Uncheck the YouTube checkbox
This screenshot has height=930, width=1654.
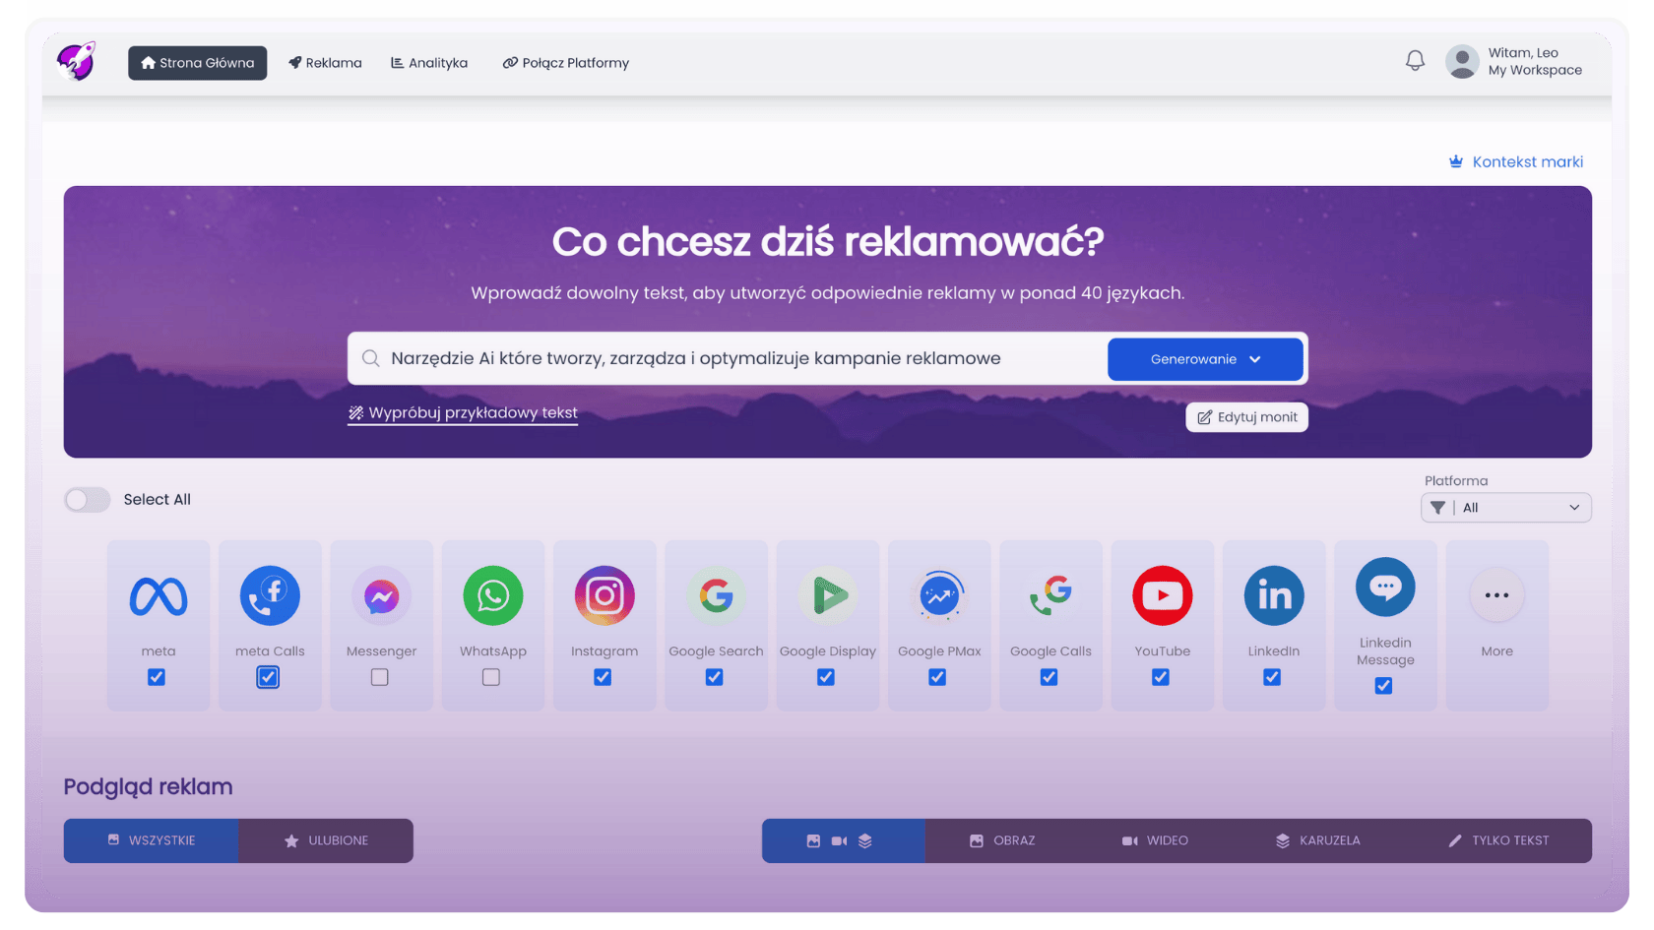pyautogui.click(x=1161, y=677)
